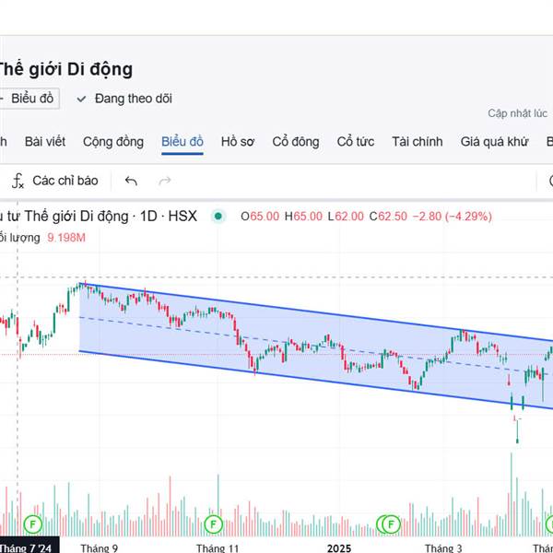The image size is (553, 553).
Task: Click the F event marker near Tháng 7 '24
Action: pyautogui.click(x=33, y=524)
